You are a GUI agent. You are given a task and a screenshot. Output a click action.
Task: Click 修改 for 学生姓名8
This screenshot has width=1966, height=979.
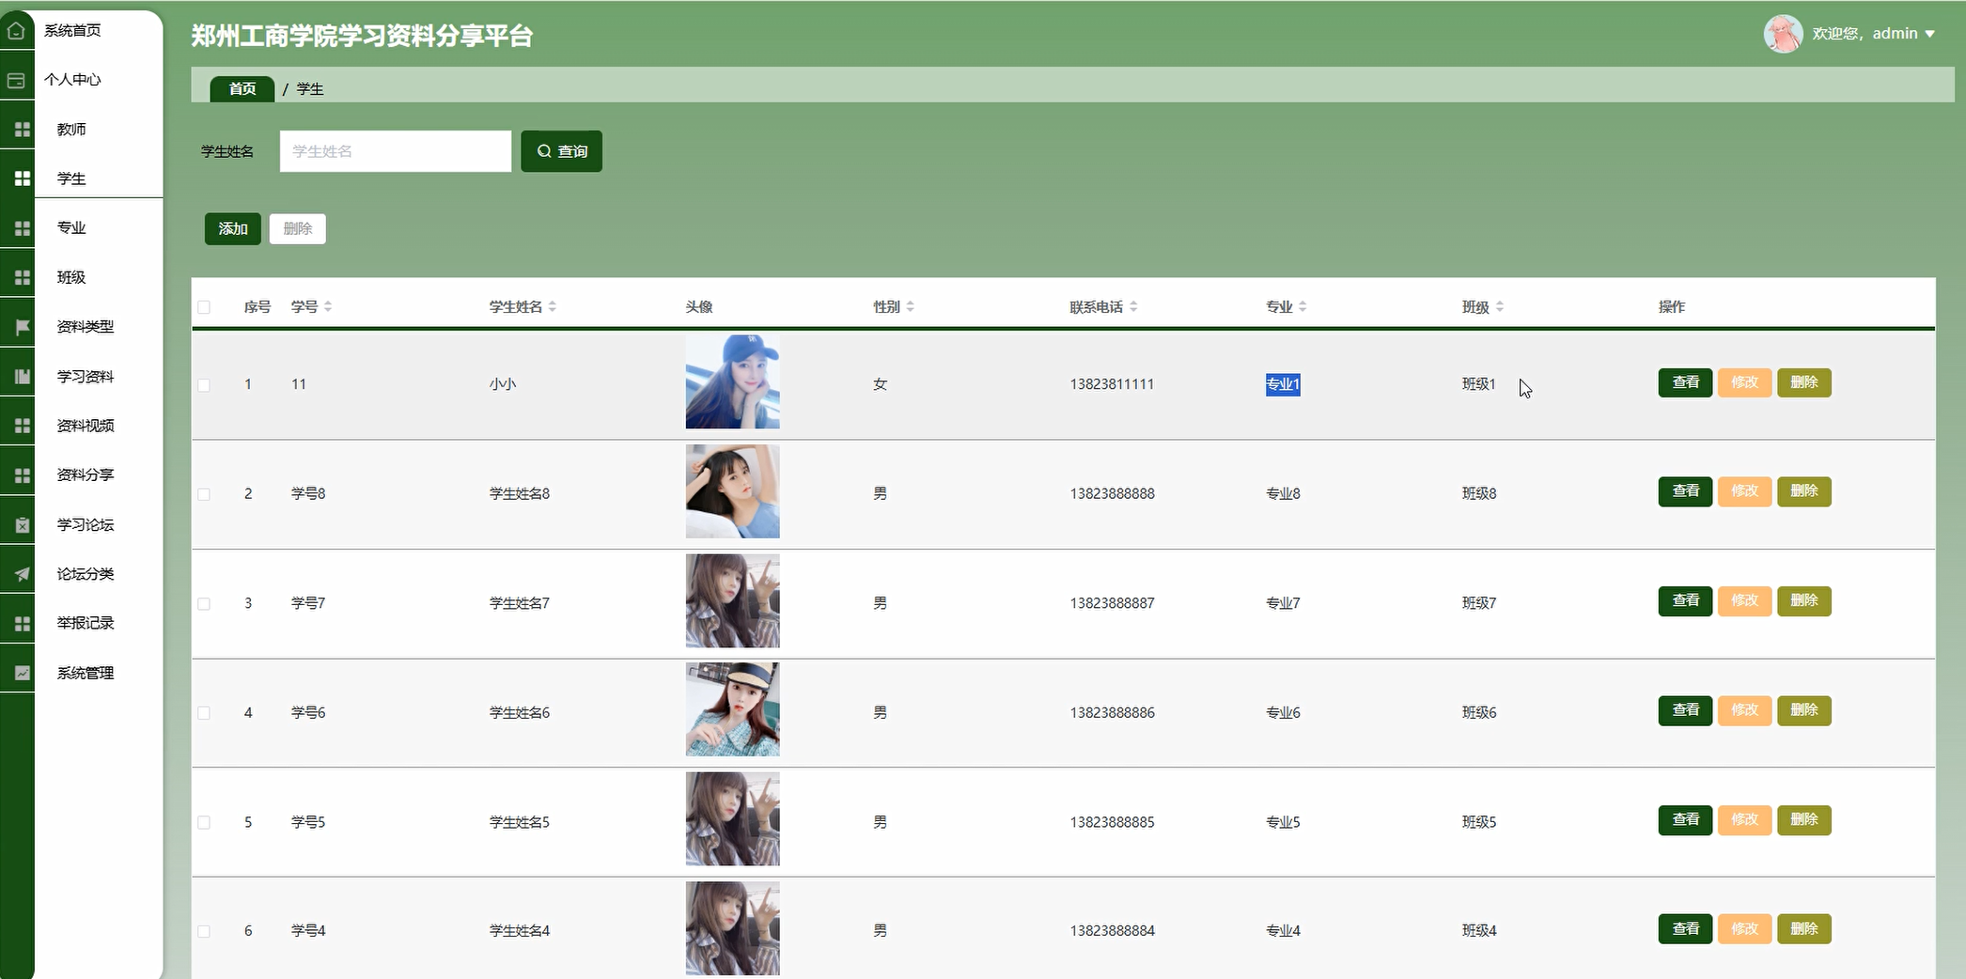(1744, 492)
